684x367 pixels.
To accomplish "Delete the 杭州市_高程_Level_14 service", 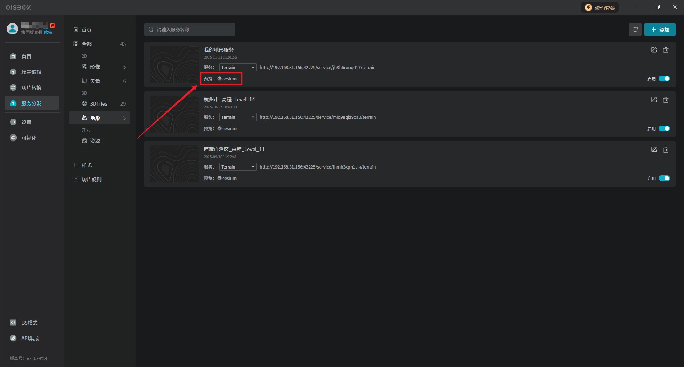I will 665,100.
